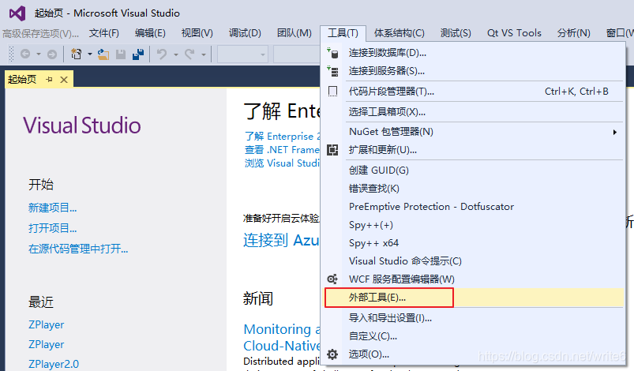Pin the 起始页 tab with pushpin icon
This screenshot has width=634, height=371.
tap(49, 80)
